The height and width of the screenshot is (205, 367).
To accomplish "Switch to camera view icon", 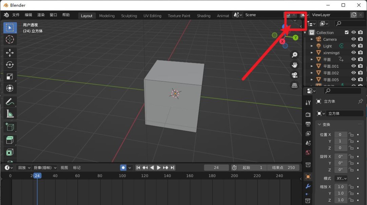I will [294, 75].
